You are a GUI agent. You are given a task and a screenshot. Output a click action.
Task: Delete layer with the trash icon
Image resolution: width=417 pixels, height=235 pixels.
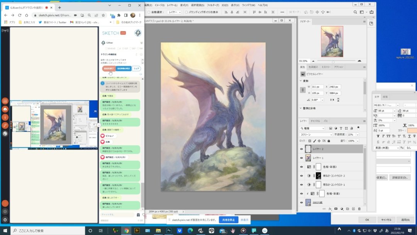point(359,209)
